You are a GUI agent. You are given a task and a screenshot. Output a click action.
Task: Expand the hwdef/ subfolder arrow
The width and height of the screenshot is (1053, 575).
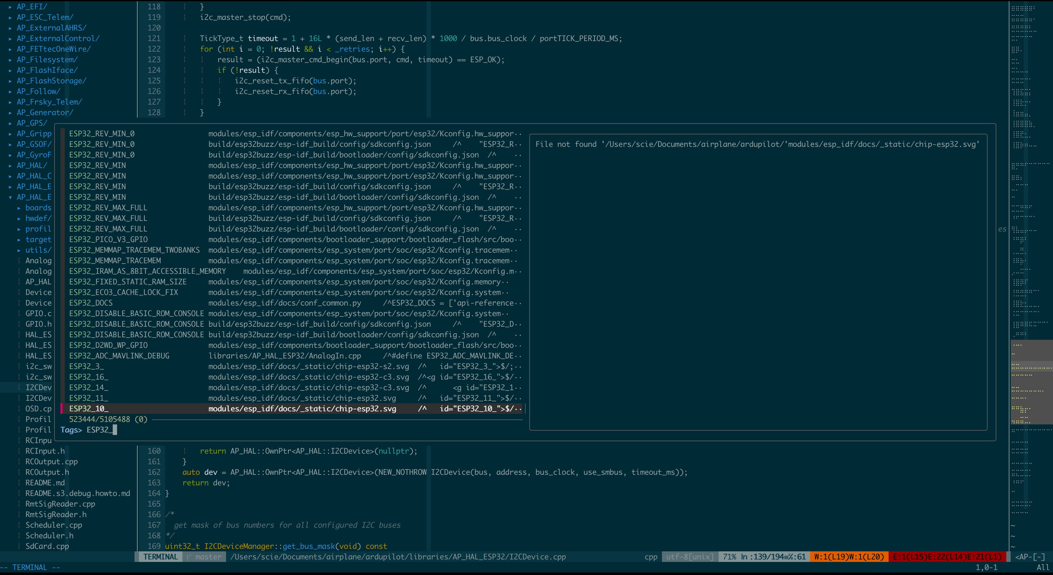point(19,219)
